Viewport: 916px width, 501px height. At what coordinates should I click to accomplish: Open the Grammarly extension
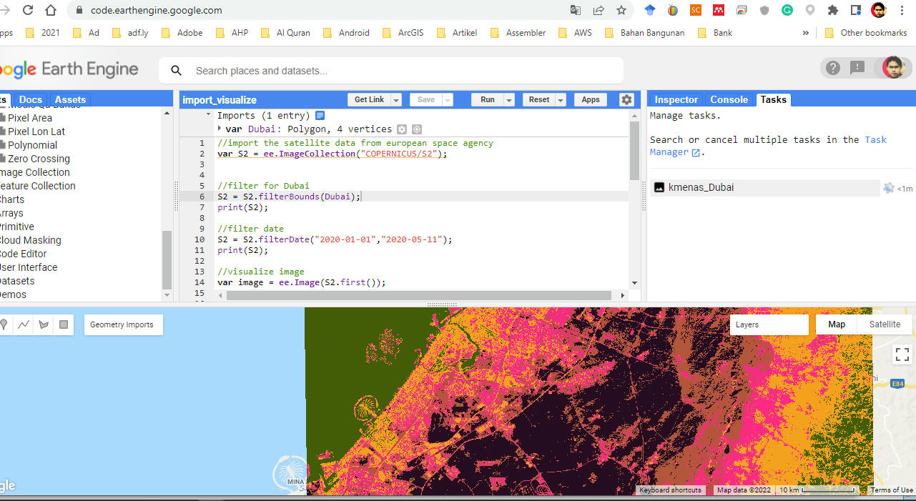(787, 10)
